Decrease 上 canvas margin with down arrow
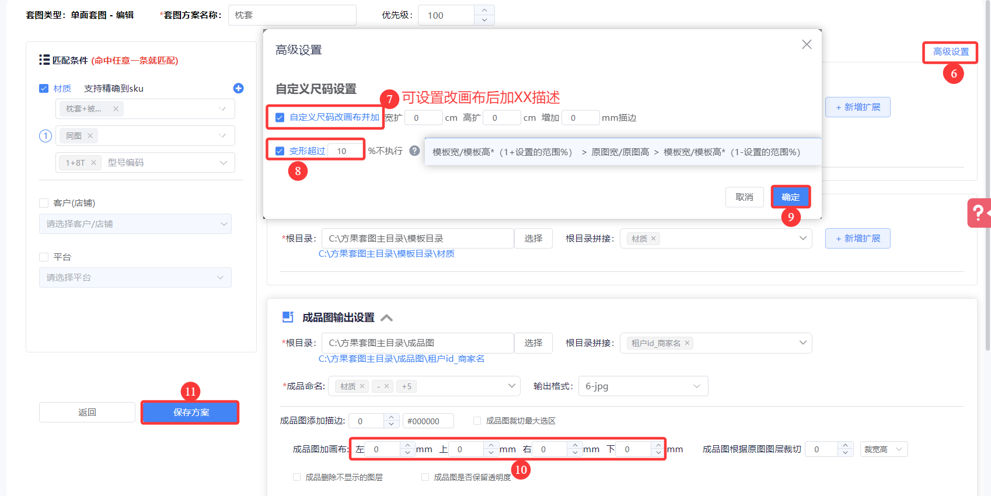 click(x=491, y=453)
